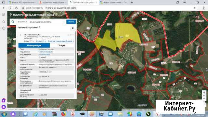
Task: Click the Найти button
Action: coord(71,22)
